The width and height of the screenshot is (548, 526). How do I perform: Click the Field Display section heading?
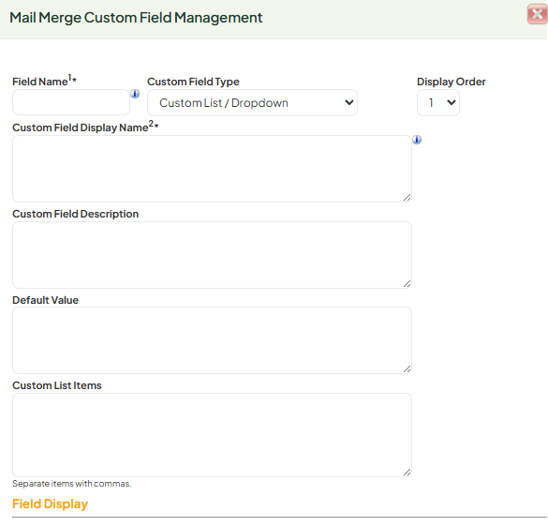point(50,504)
